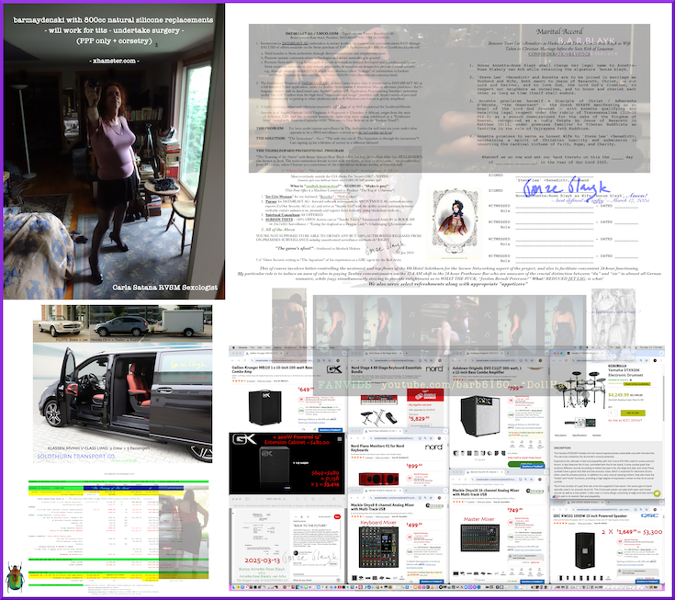The width and height of the screenshot is (675, 600).
Task: Open the hamburger menu on black GK panel
Action: 339,439
